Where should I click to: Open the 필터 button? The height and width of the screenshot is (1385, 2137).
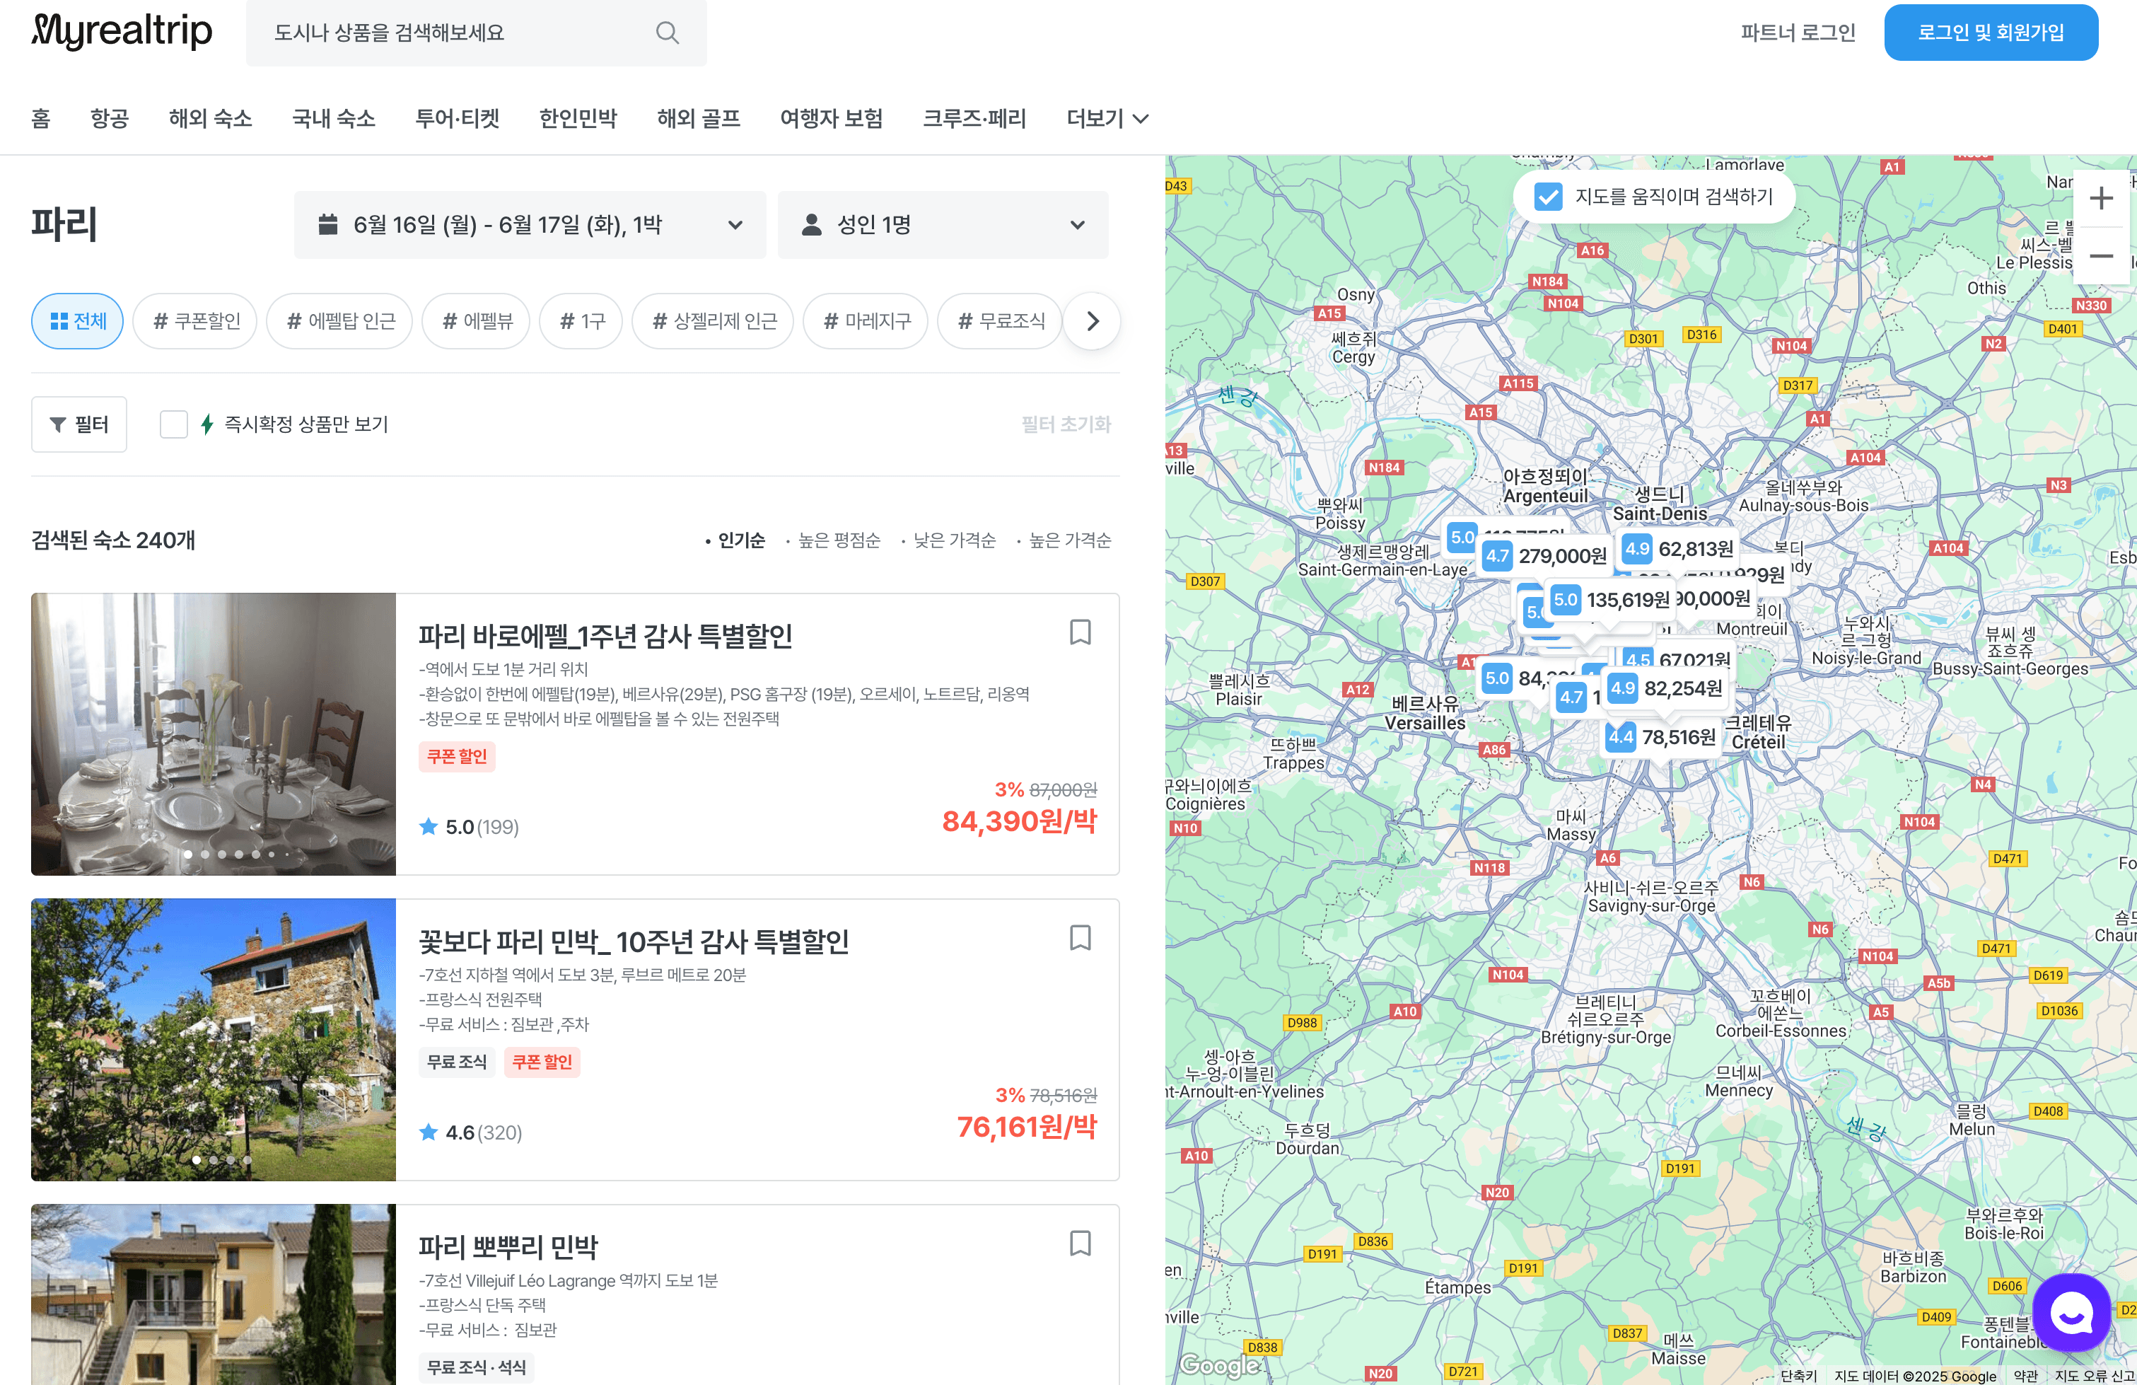79,424
